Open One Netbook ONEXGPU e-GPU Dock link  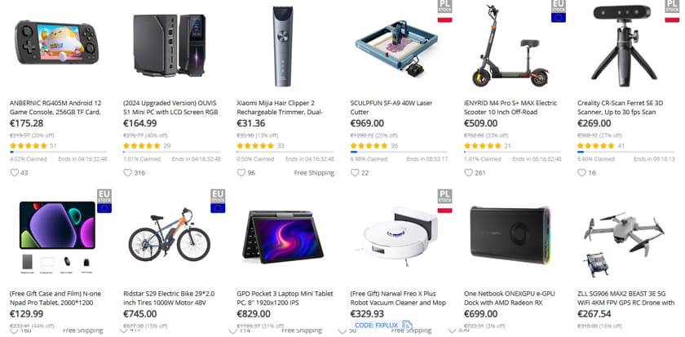pos(509,298)
